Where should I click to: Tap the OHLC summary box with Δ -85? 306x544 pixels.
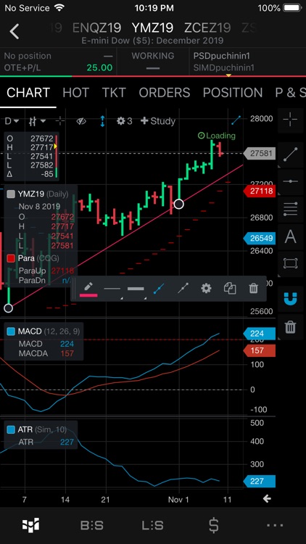pos(31,157)
